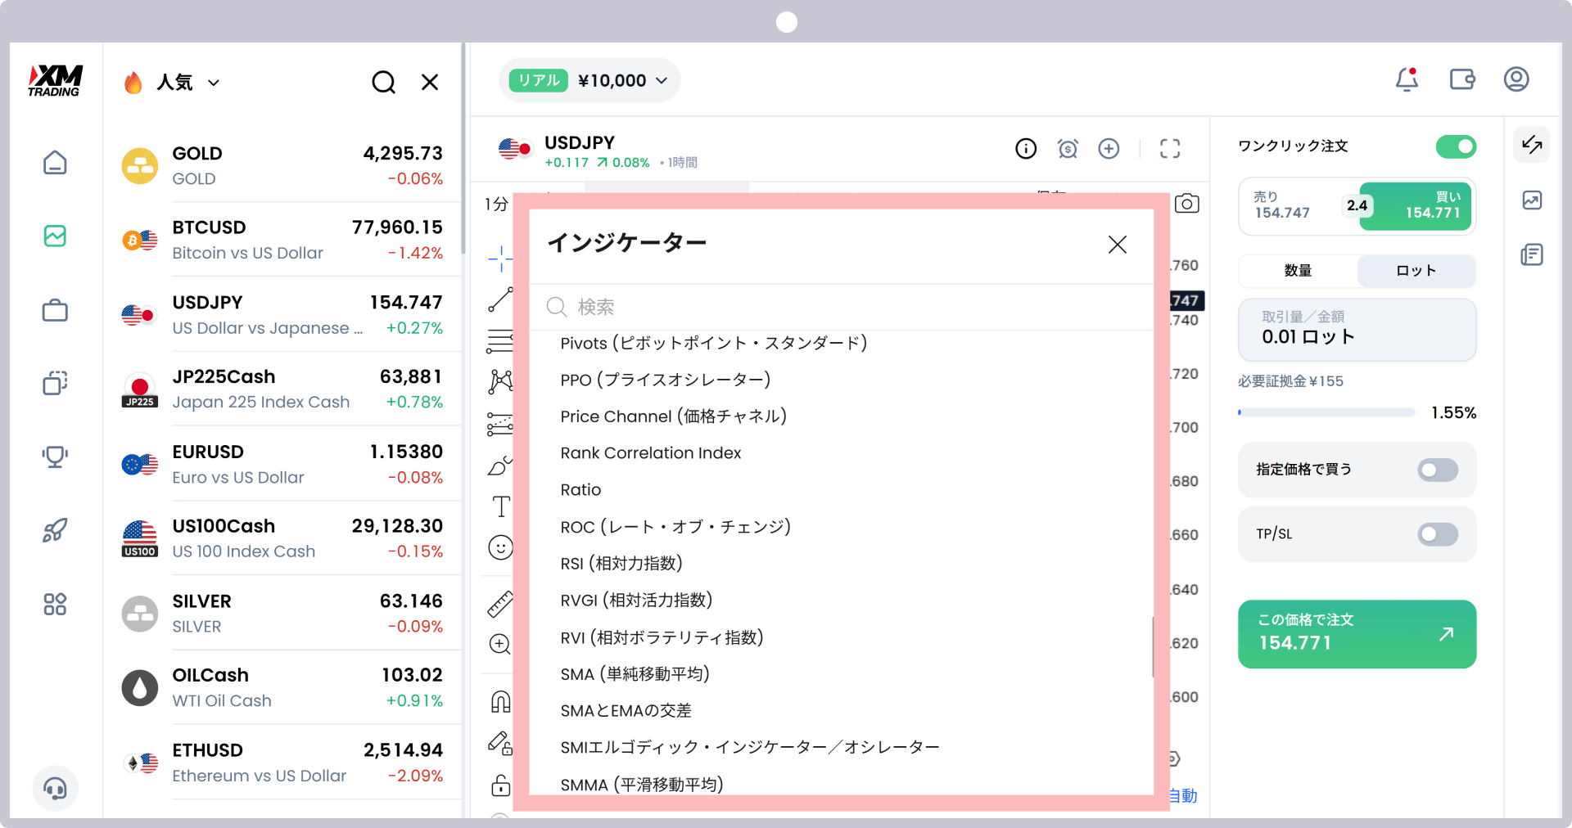The image size is (1572, 828).
Task: Open the trophy competitions icon
Action: 55,457
